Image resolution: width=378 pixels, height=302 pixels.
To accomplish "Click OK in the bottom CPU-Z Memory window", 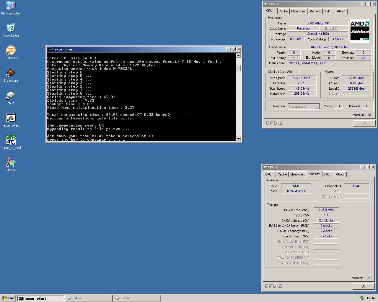I will pos(364,286).
